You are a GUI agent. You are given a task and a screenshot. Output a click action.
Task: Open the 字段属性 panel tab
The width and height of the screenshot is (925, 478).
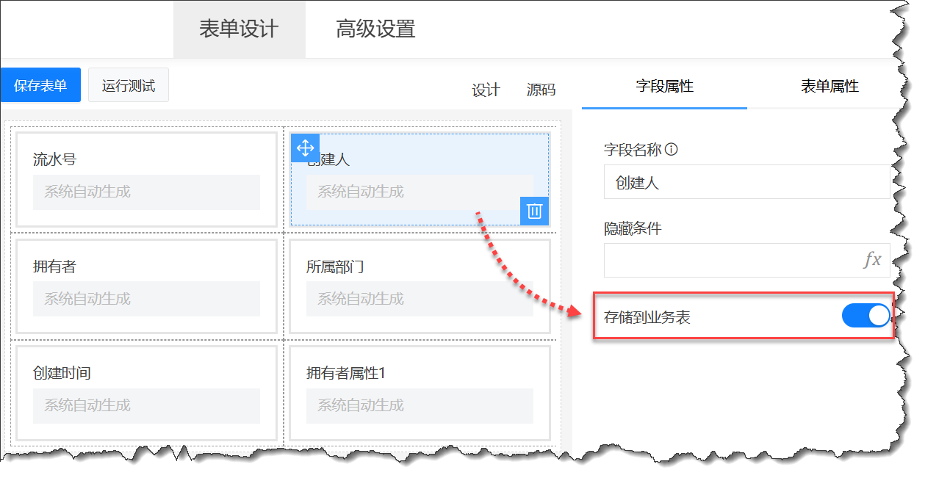point(663,85)
